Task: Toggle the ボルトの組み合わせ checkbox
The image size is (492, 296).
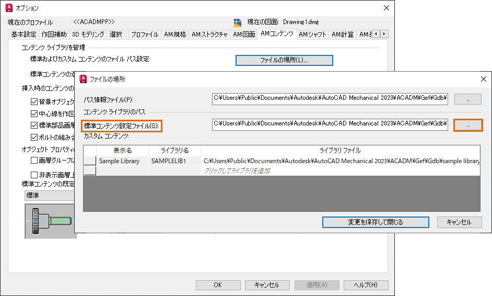Action: 34,138
